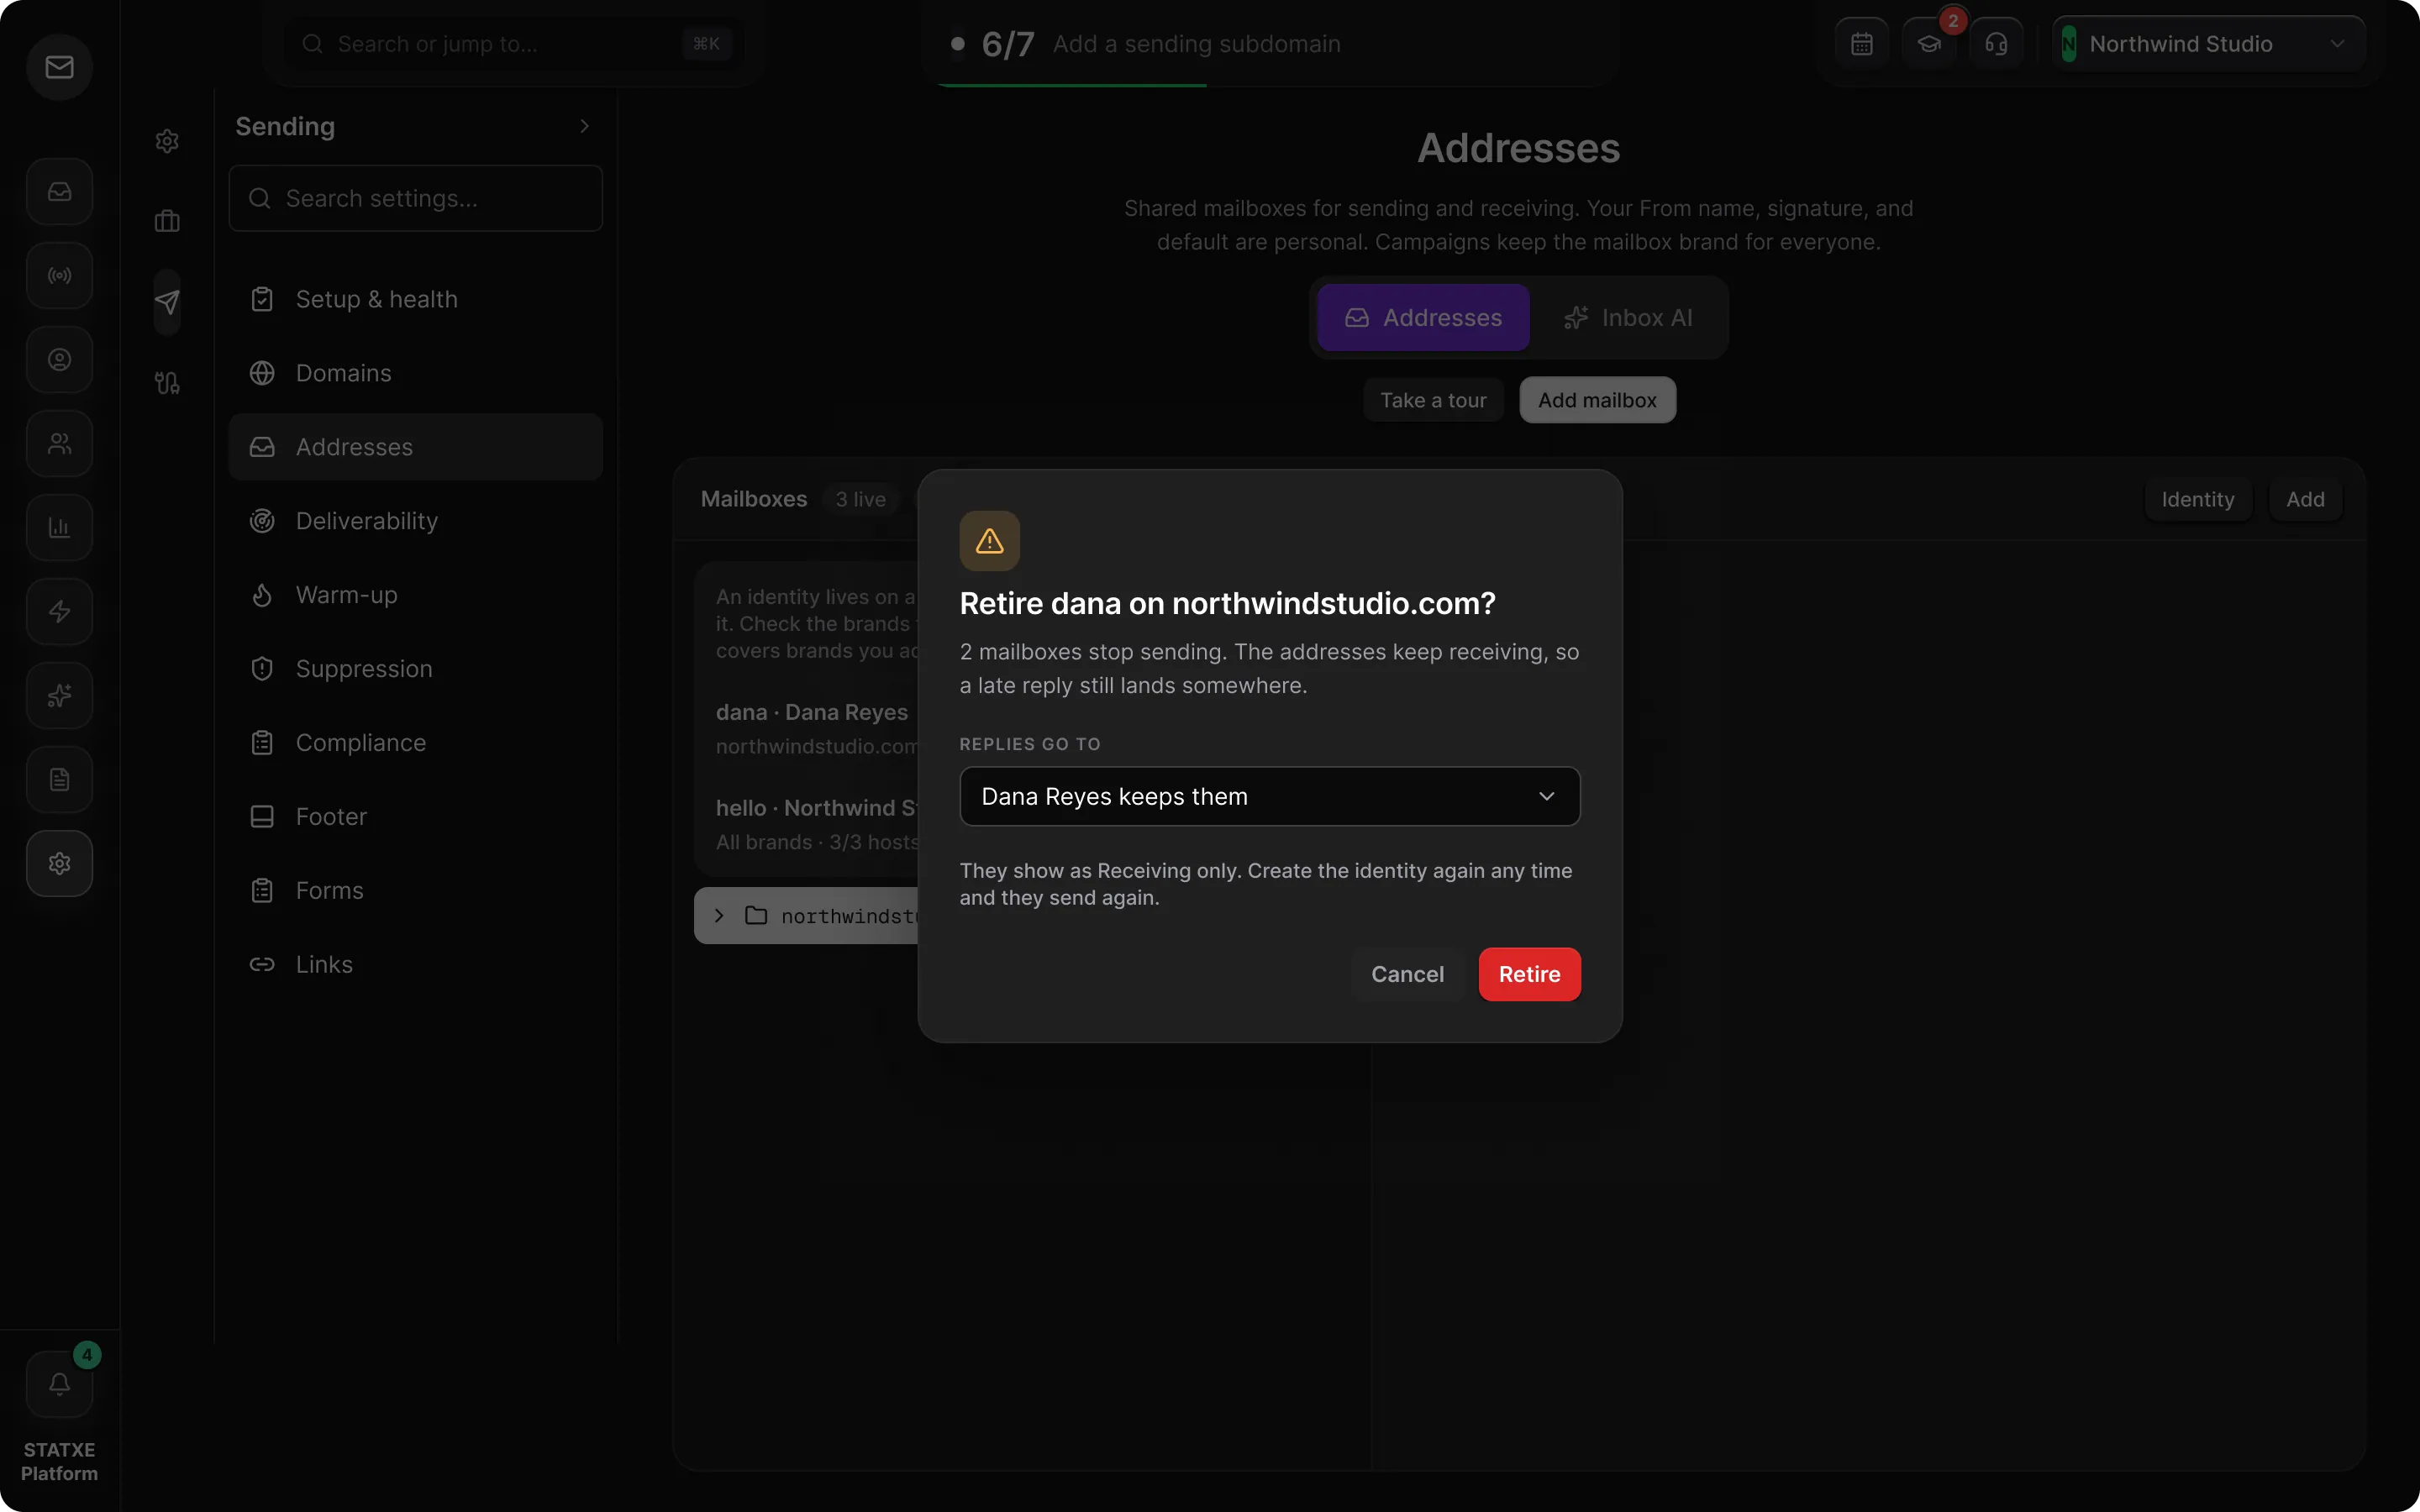Open the headset support icon
Image resolution: width=2420 pixels, height=1512 pixels.
(1996, 44)
